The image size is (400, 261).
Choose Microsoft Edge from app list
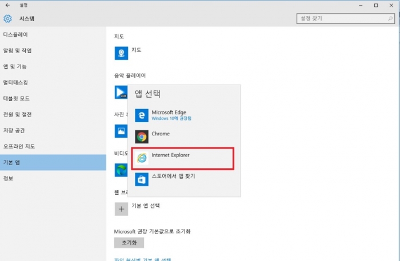183,115
